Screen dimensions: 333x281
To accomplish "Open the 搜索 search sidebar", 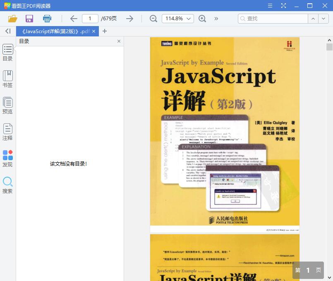I will 7,185.
